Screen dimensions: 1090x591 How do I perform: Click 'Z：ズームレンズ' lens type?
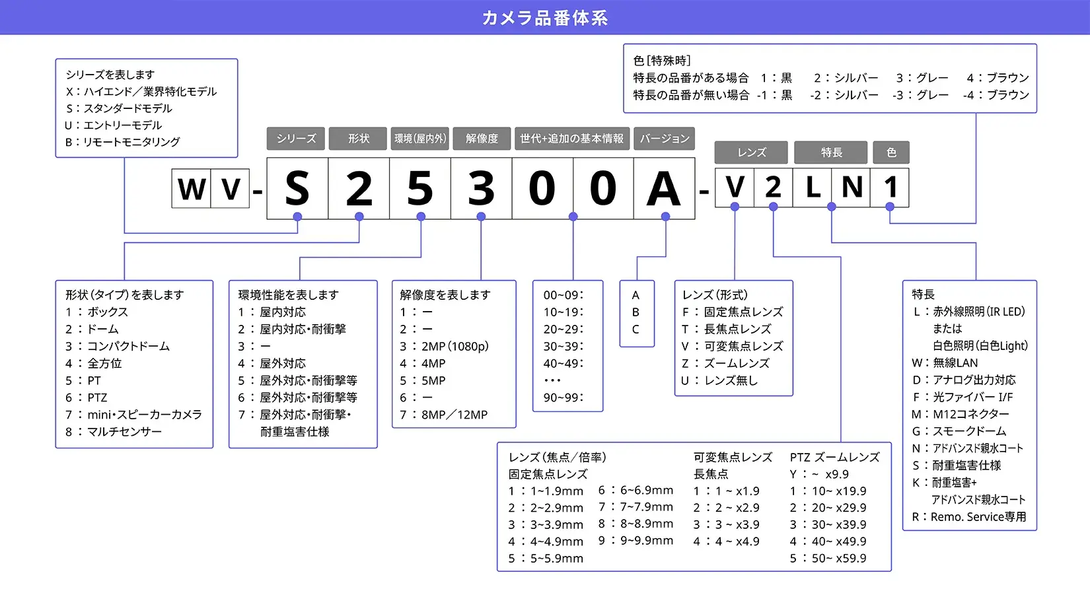click(x=725, y=363)
